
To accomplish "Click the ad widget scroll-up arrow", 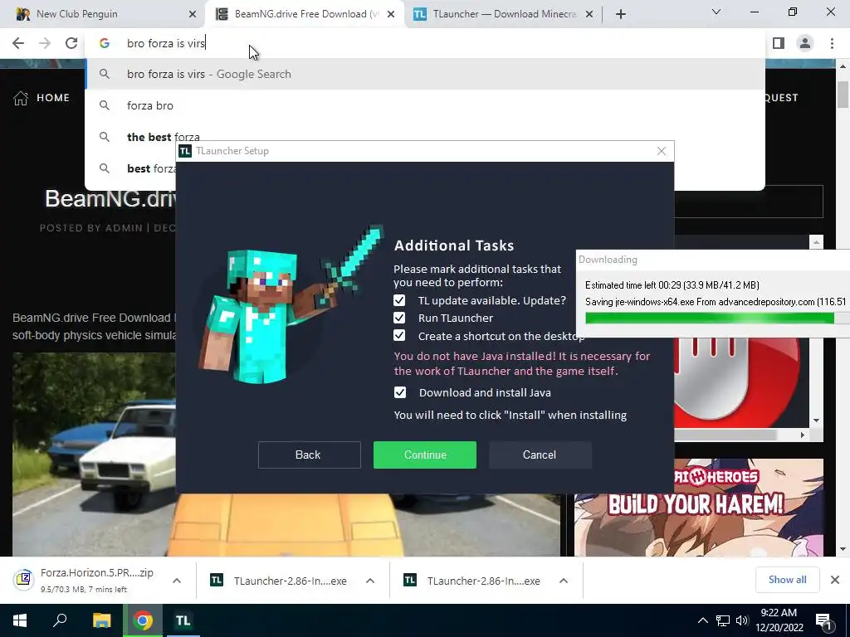I will pyautogui.click(x=817, y=242).
